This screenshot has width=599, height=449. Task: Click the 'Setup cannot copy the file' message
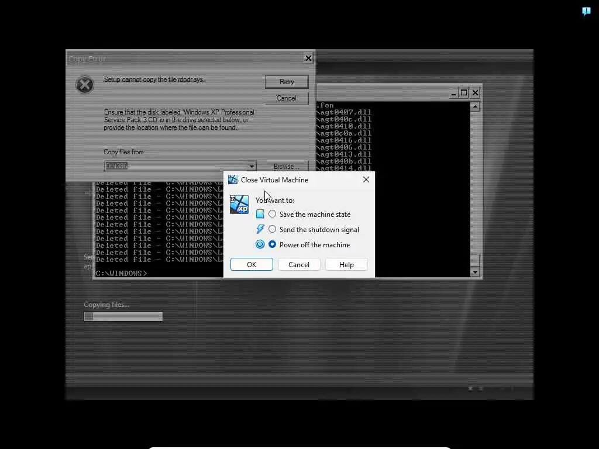[x=154, y=80]
